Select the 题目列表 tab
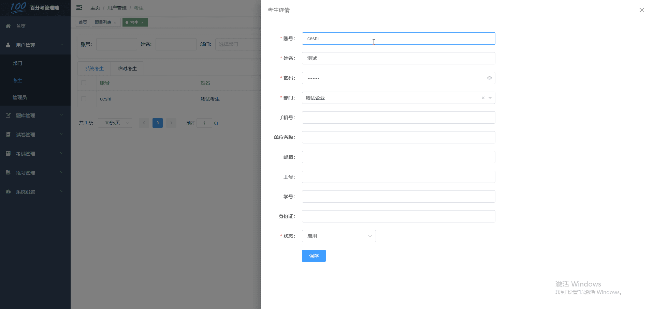The image size is (652, 309). point(103,22)
